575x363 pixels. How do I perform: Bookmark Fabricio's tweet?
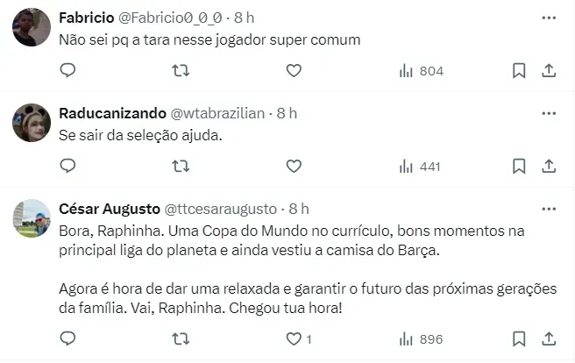[518, 71]
